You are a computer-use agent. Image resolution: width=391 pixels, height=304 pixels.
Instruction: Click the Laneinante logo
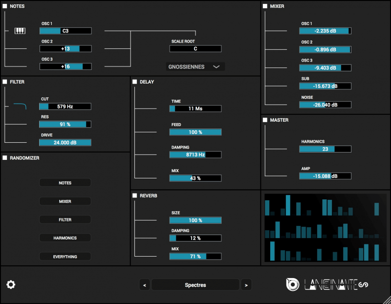[x=326, y=284]
